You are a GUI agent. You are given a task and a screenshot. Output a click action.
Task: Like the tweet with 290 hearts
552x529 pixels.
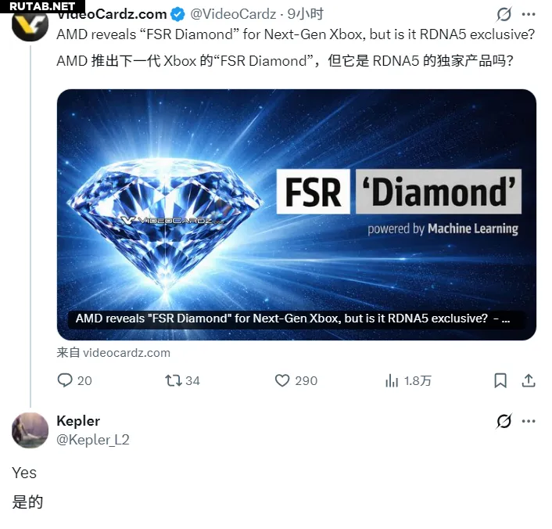click(282, 380)
